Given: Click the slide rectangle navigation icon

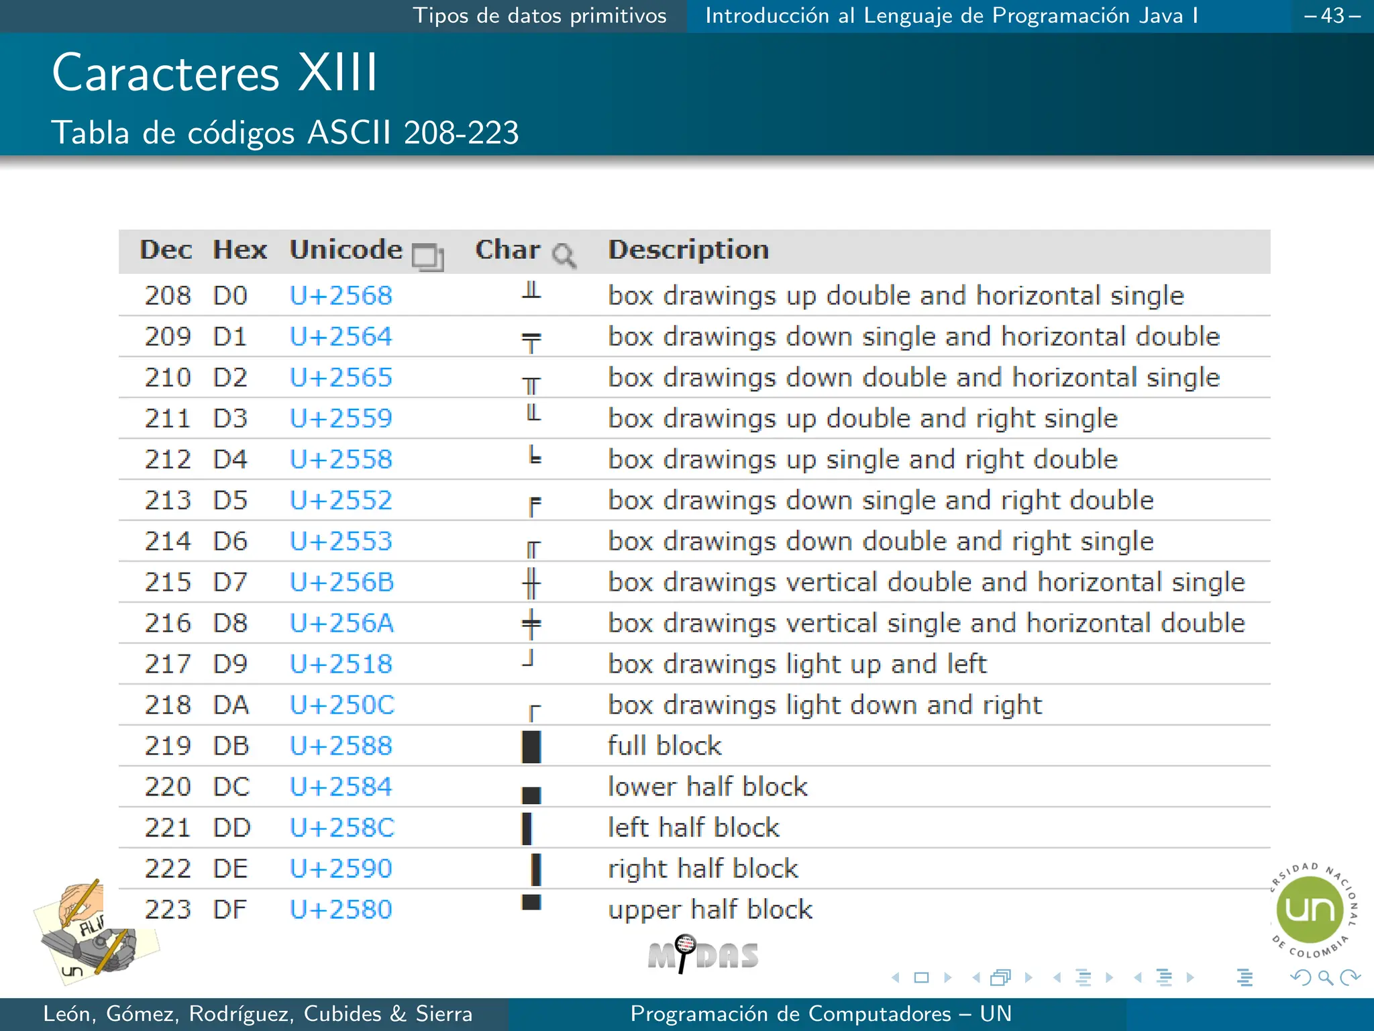Looking at the screenshot, I should pos(922,978).
